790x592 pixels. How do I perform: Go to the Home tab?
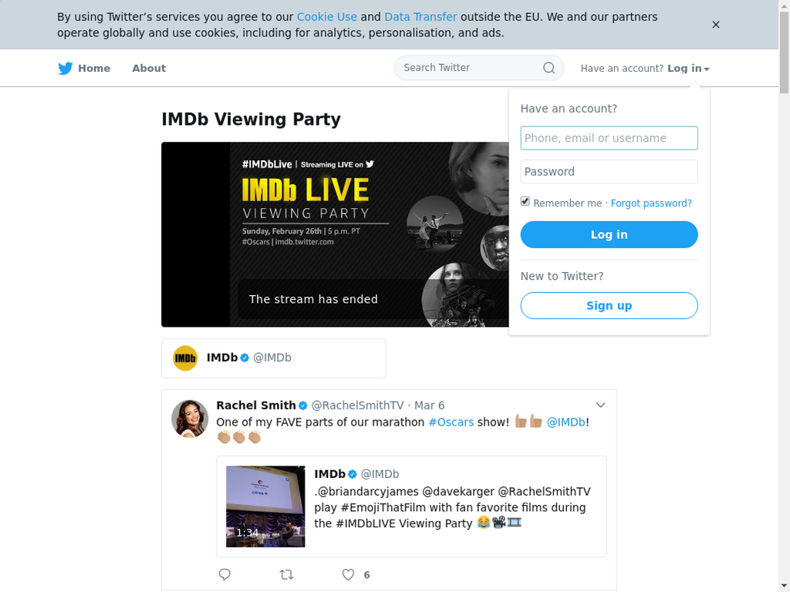pos(94,69)
